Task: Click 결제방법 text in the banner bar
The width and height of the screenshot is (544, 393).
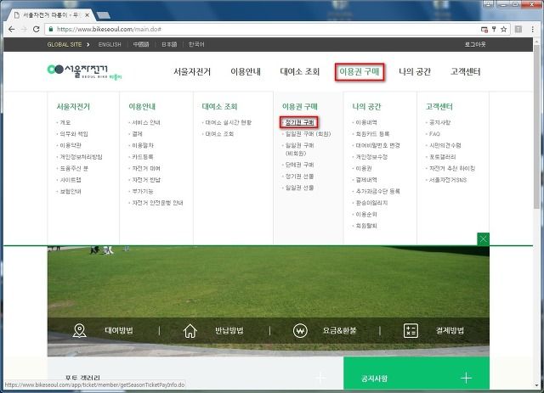Action: point(450,330)
